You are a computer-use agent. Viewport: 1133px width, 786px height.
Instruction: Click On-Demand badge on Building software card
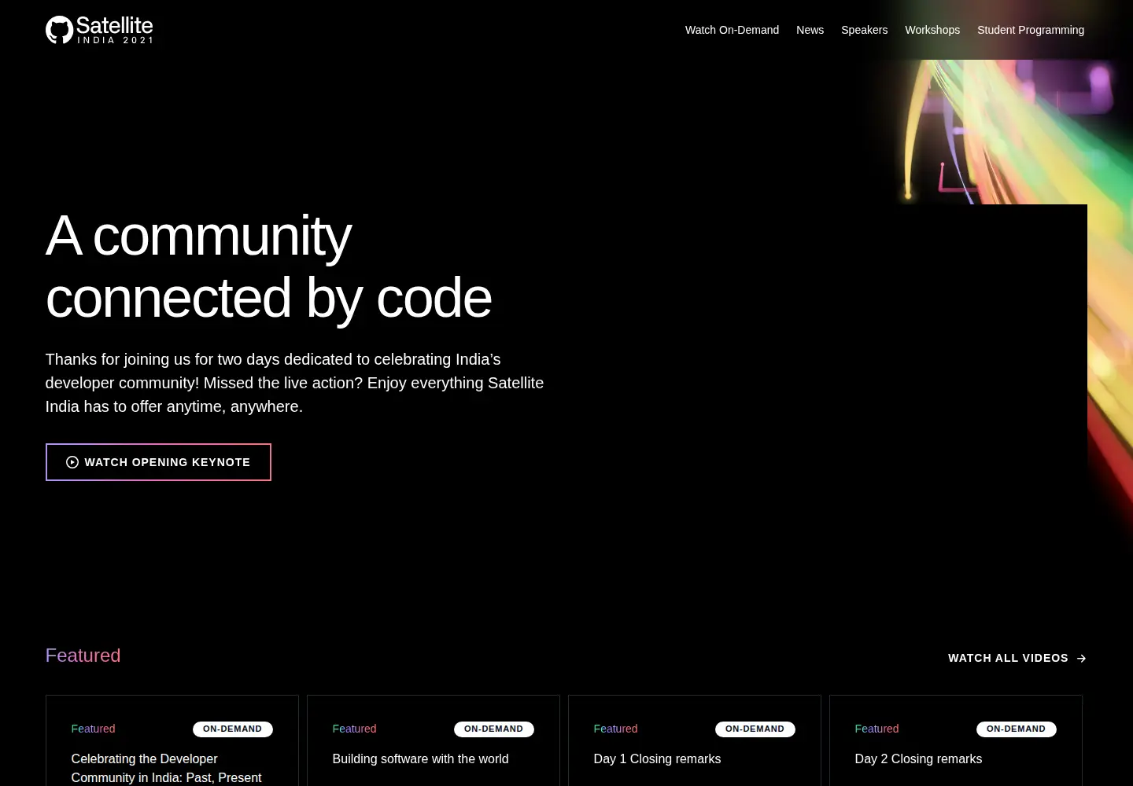(493, 729)
